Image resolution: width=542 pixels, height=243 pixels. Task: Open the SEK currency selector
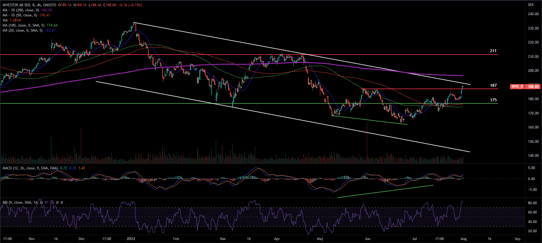tap(531, 5)
